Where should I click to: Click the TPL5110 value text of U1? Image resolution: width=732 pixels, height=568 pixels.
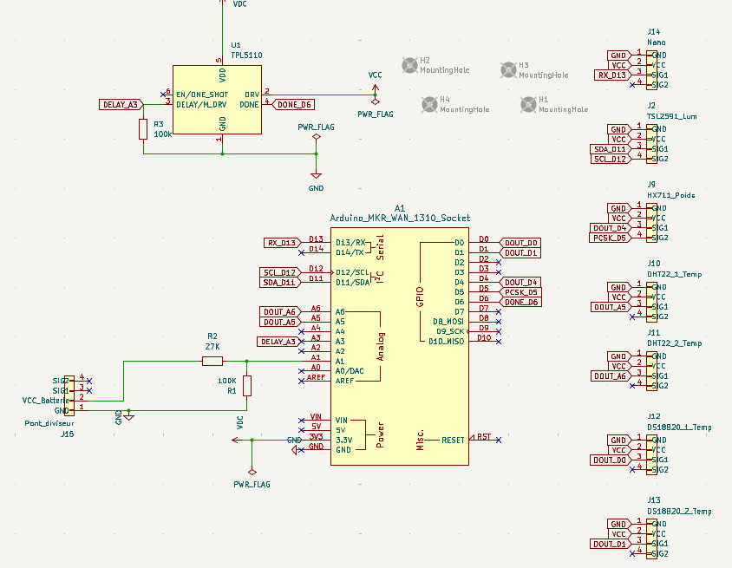pyautogui.click(x=246, y=55)
